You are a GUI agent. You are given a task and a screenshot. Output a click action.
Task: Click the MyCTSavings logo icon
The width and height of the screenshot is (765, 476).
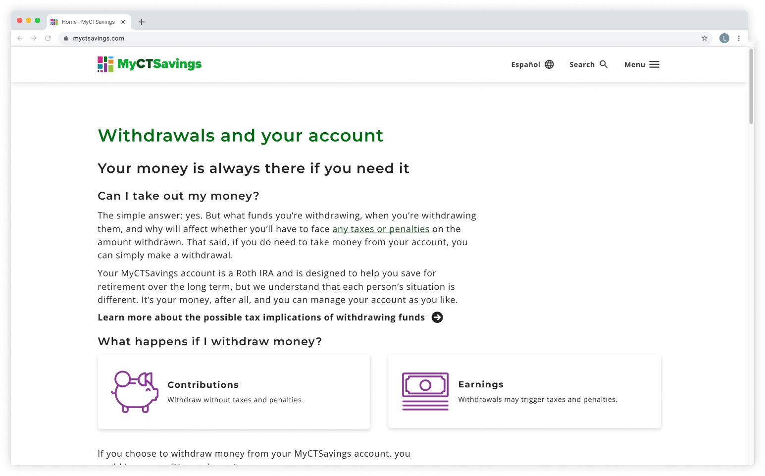[104, 64]
